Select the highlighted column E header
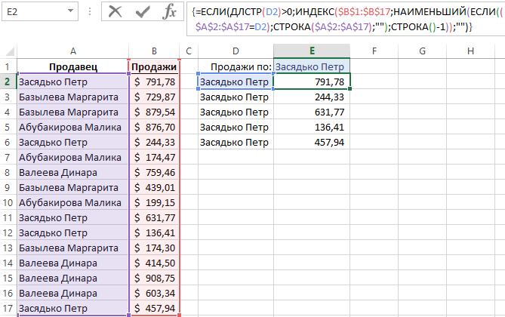This screenshot has height=317, width=505. coord(312,51)
